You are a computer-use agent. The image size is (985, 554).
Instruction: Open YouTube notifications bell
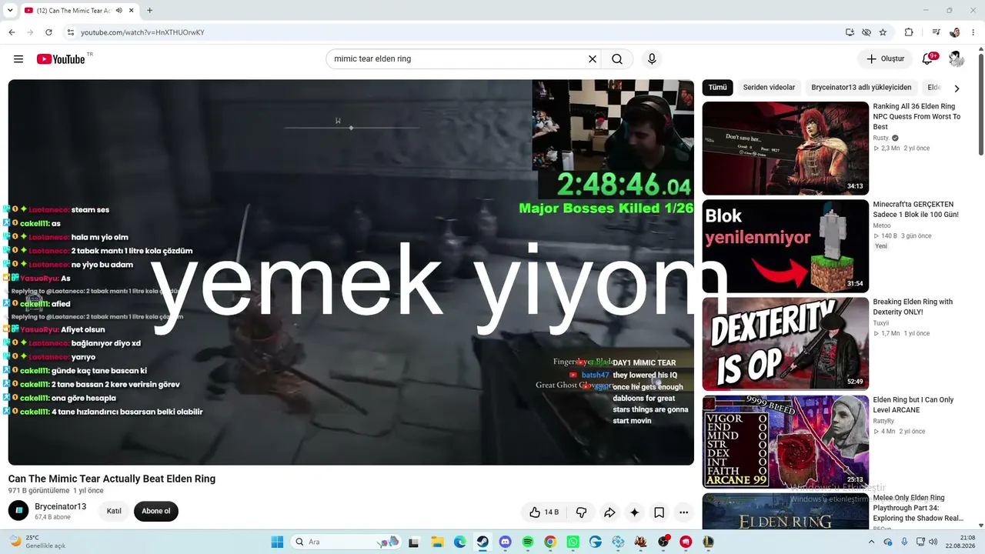coord(928,59)
